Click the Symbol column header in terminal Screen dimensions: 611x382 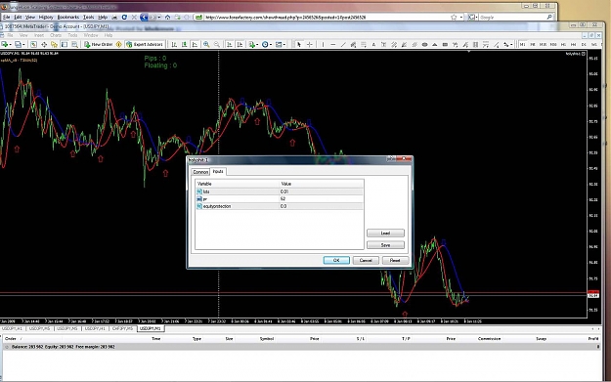pos(267,339)
